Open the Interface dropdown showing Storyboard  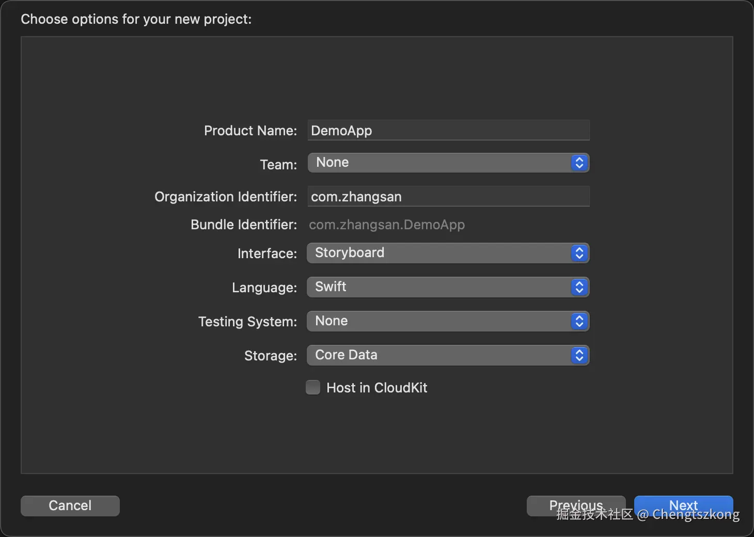tap(439, 253)
